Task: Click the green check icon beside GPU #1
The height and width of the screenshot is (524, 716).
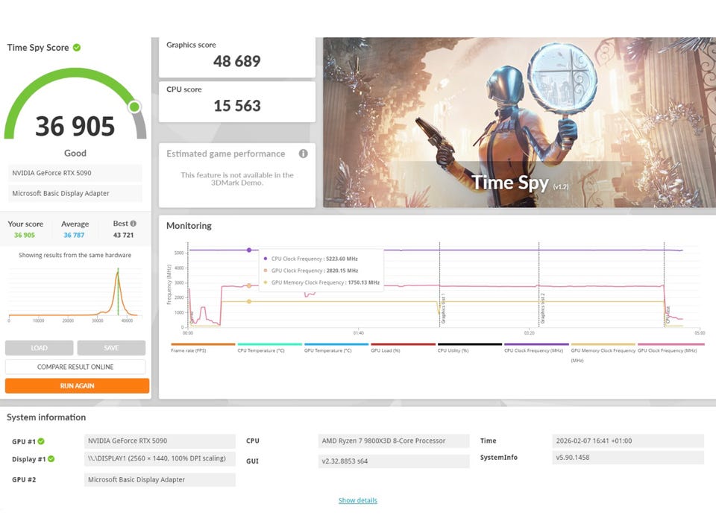Action: pos(41,441)
